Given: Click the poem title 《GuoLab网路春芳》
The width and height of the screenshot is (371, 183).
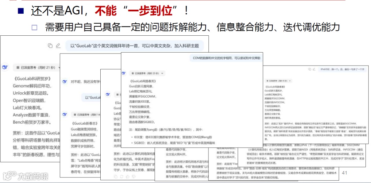Looking at the screenshot, I should coord(143,81).
